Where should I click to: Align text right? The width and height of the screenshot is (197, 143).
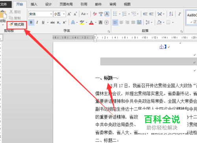click(x=127, y=22)
